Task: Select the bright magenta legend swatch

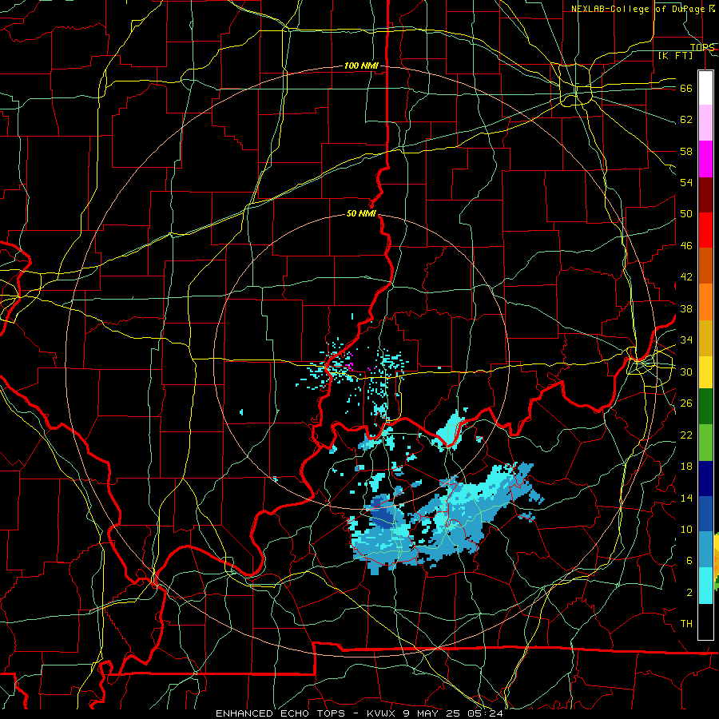Action: click(x=705, y=159)
